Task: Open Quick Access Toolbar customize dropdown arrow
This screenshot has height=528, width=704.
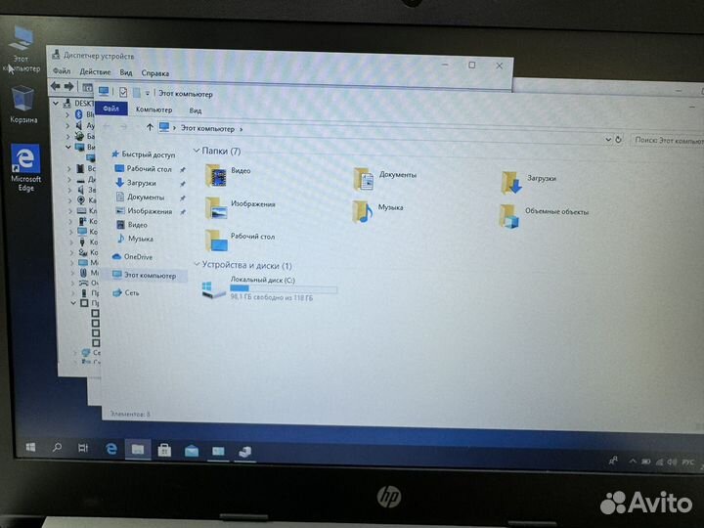Action: tap(148, 94)
